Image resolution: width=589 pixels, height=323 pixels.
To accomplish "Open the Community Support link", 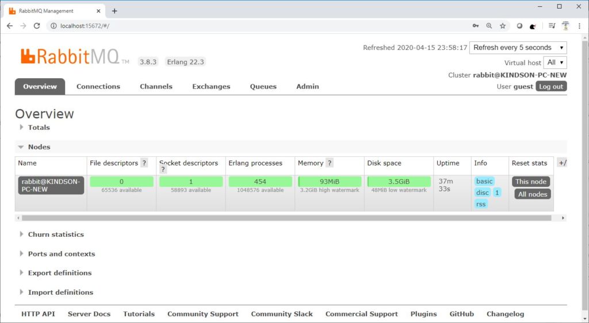I will click(x=203, y=314).
